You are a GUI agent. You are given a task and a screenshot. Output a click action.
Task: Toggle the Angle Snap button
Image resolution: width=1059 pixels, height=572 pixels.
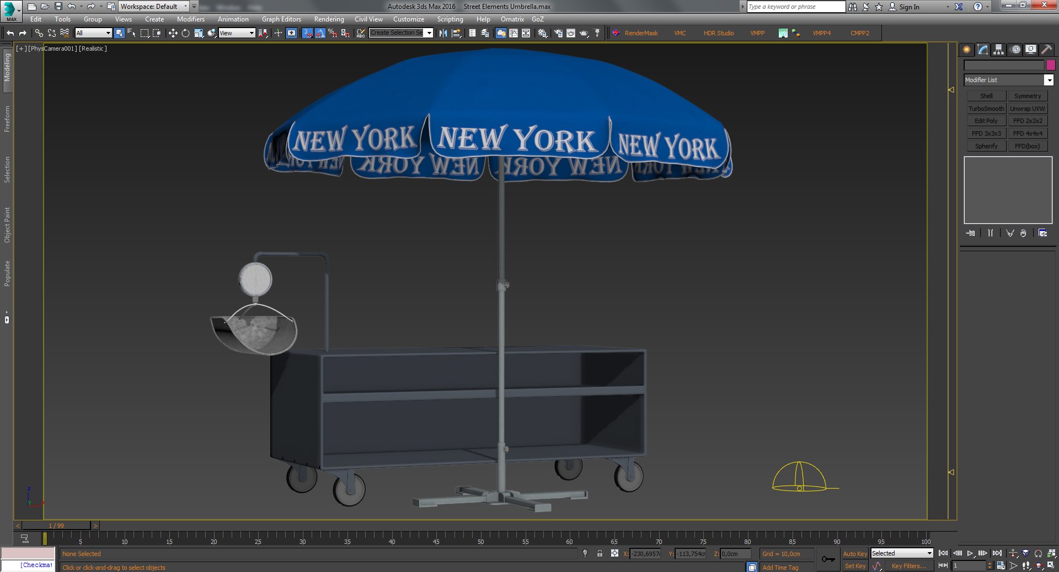[x=320, y=33]
